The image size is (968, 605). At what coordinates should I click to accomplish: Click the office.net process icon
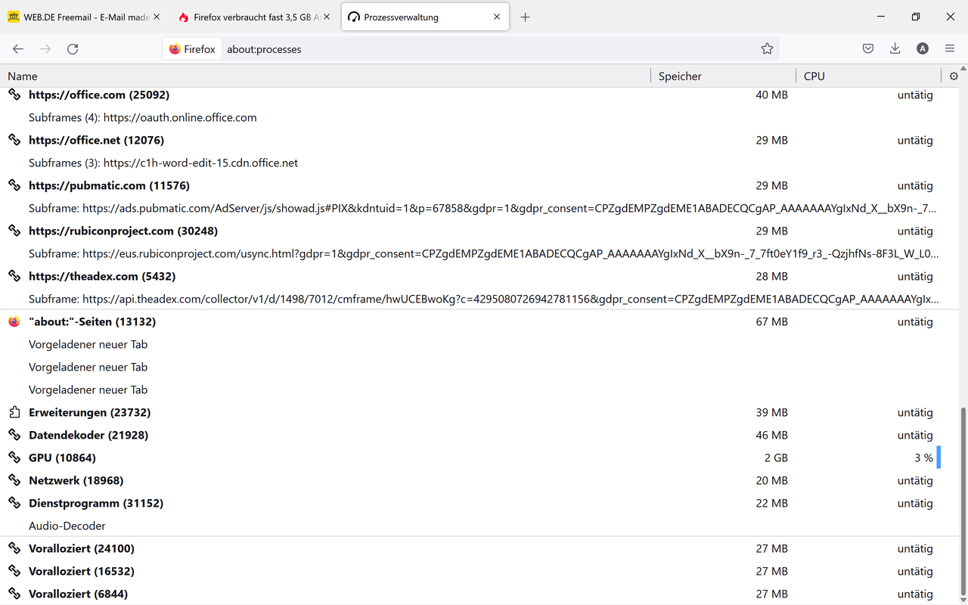(14, 140)
